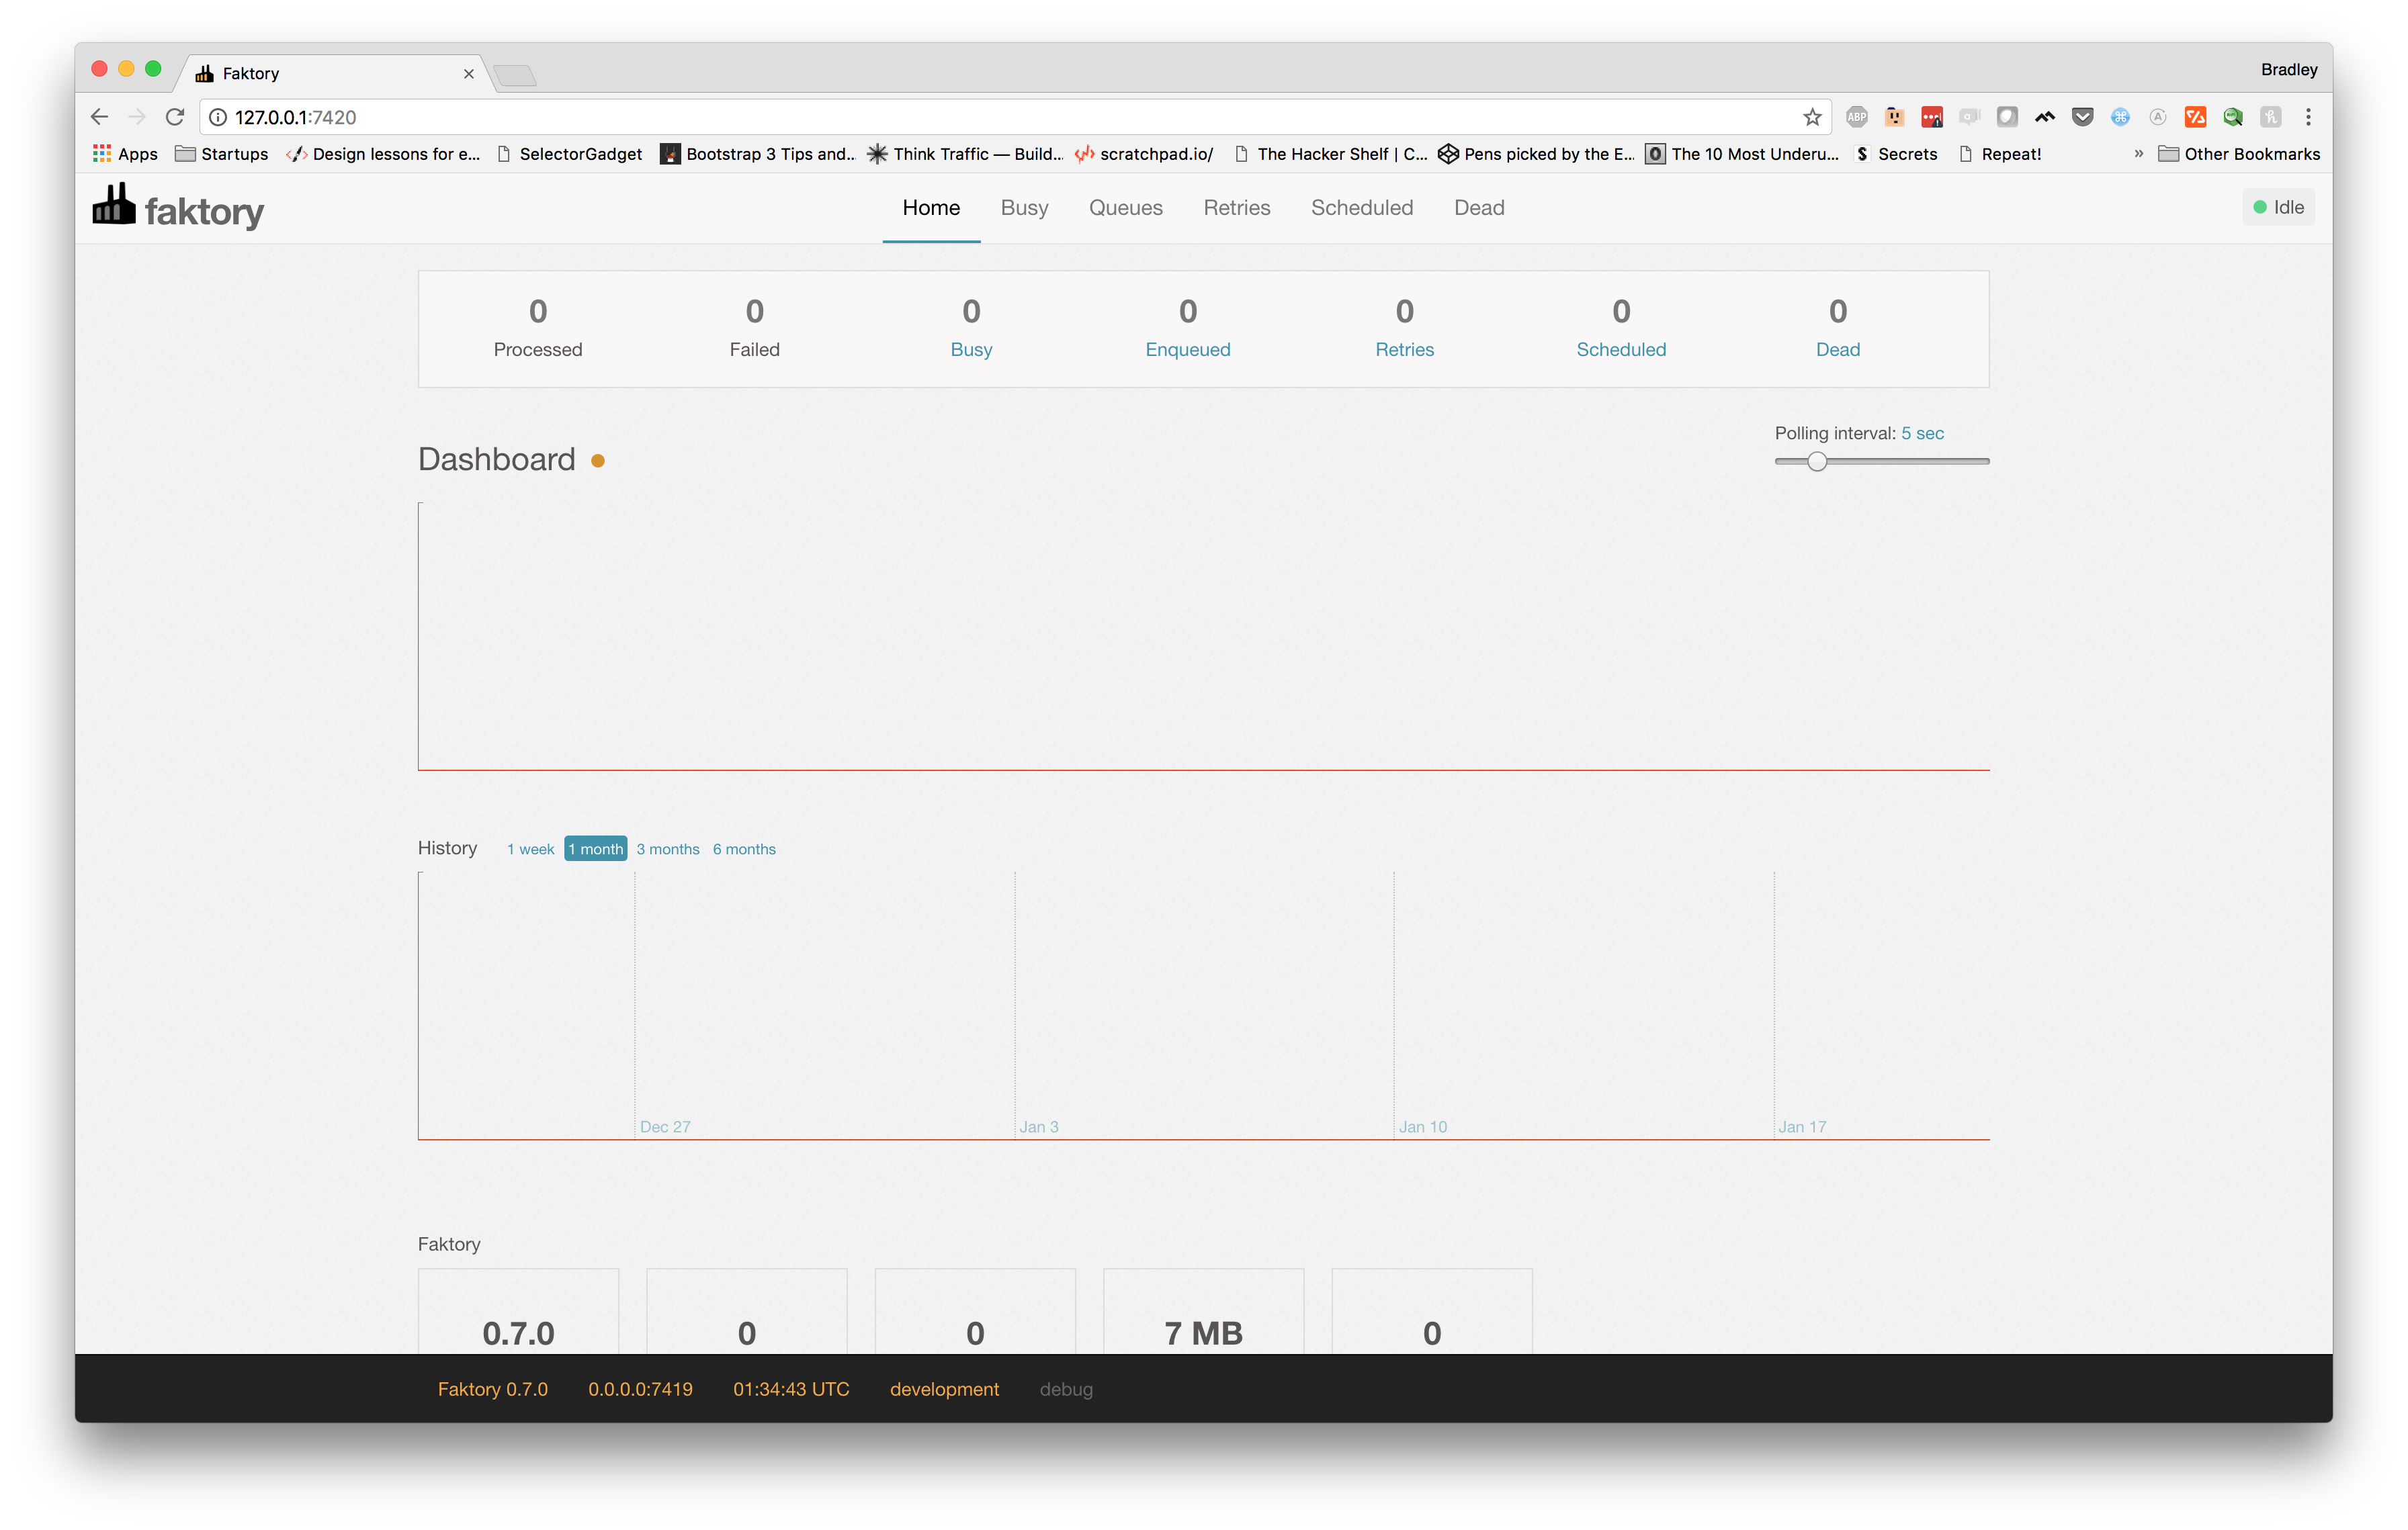Switch to the Busy tab

point(1024,208)
